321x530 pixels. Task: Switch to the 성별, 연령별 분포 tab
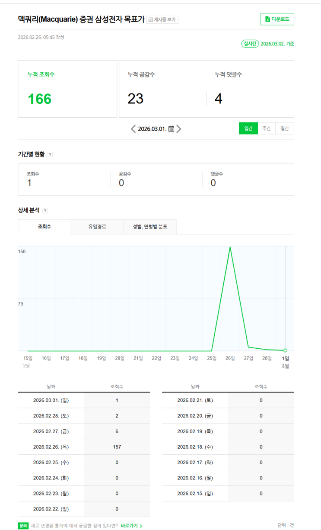150,227
